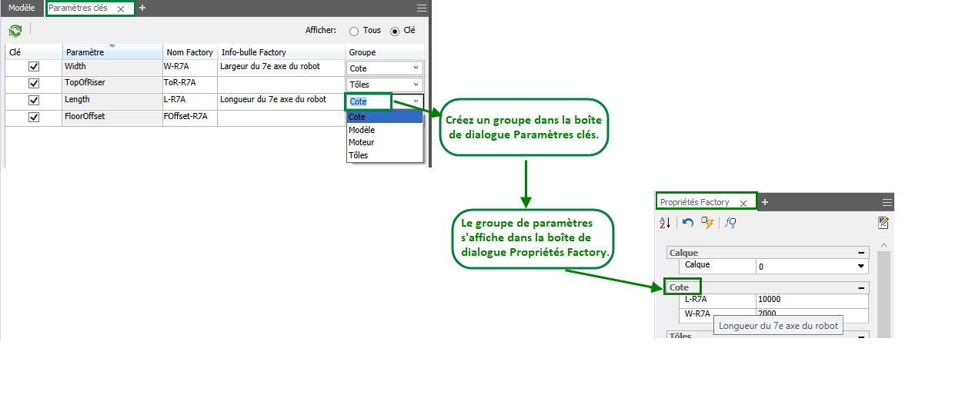The width and height of the screenshot is (972, 418).
Task: Sort properties alphabetically in Propriétés Factory
Action: (x=666, y=222)
